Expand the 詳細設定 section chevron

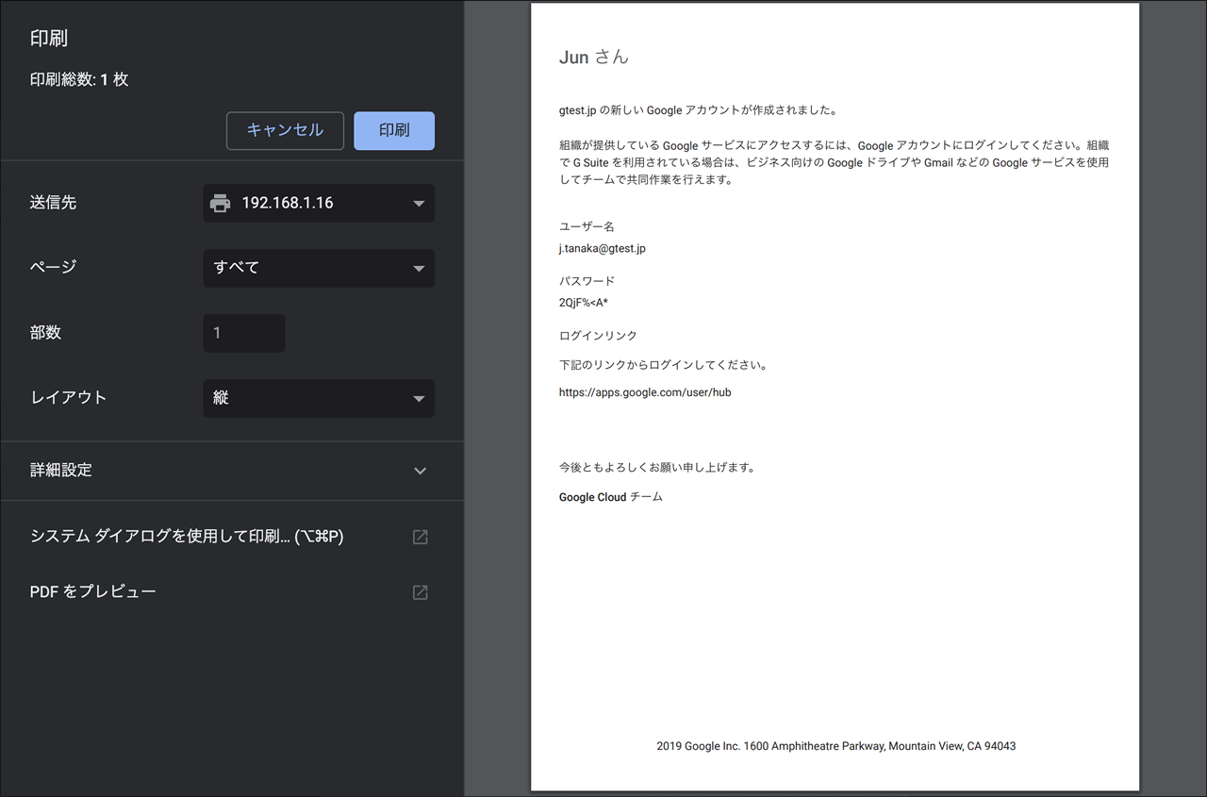(421, 471)
